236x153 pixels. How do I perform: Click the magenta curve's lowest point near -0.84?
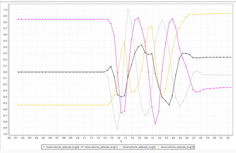pos(155,124)
